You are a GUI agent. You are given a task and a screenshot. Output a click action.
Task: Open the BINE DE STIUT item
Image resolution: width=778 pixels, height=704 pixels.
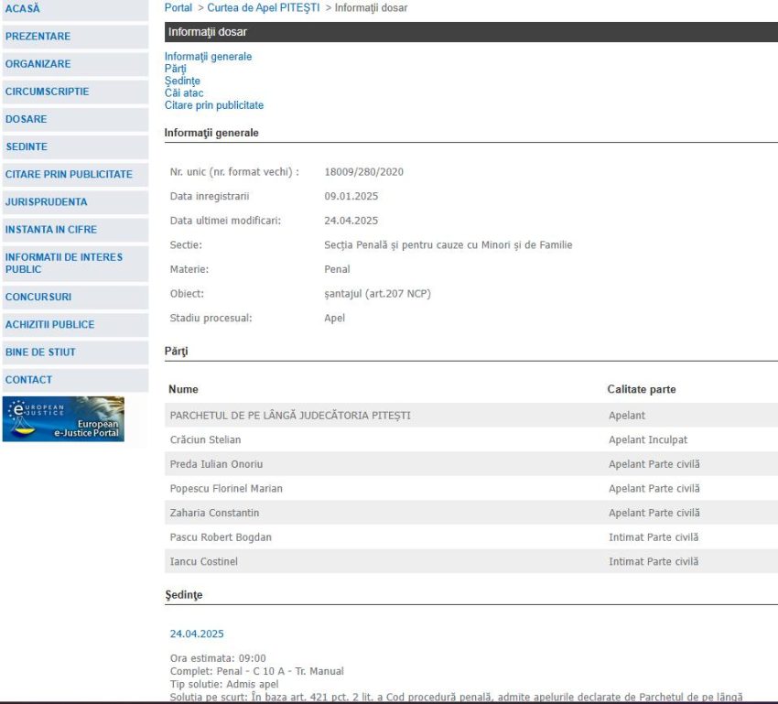click(x=40, y=352)
